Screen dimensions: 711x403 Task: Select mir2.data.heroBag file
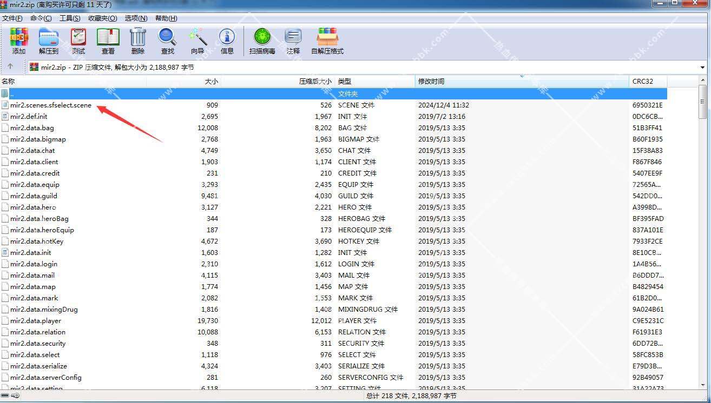(x=40, y=218)
